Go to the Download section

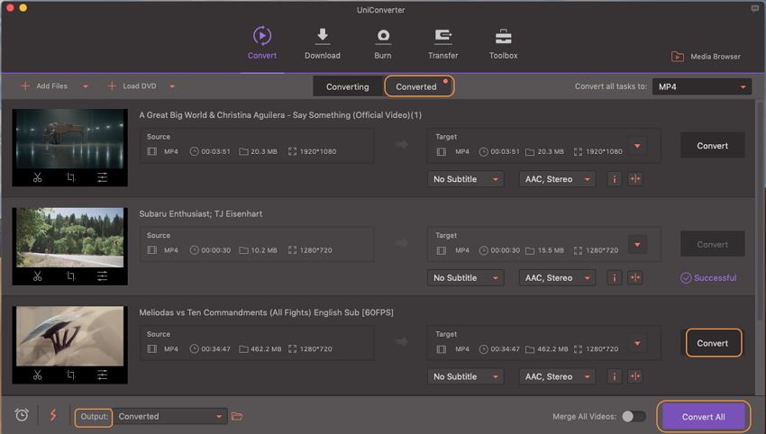[322, 43]
